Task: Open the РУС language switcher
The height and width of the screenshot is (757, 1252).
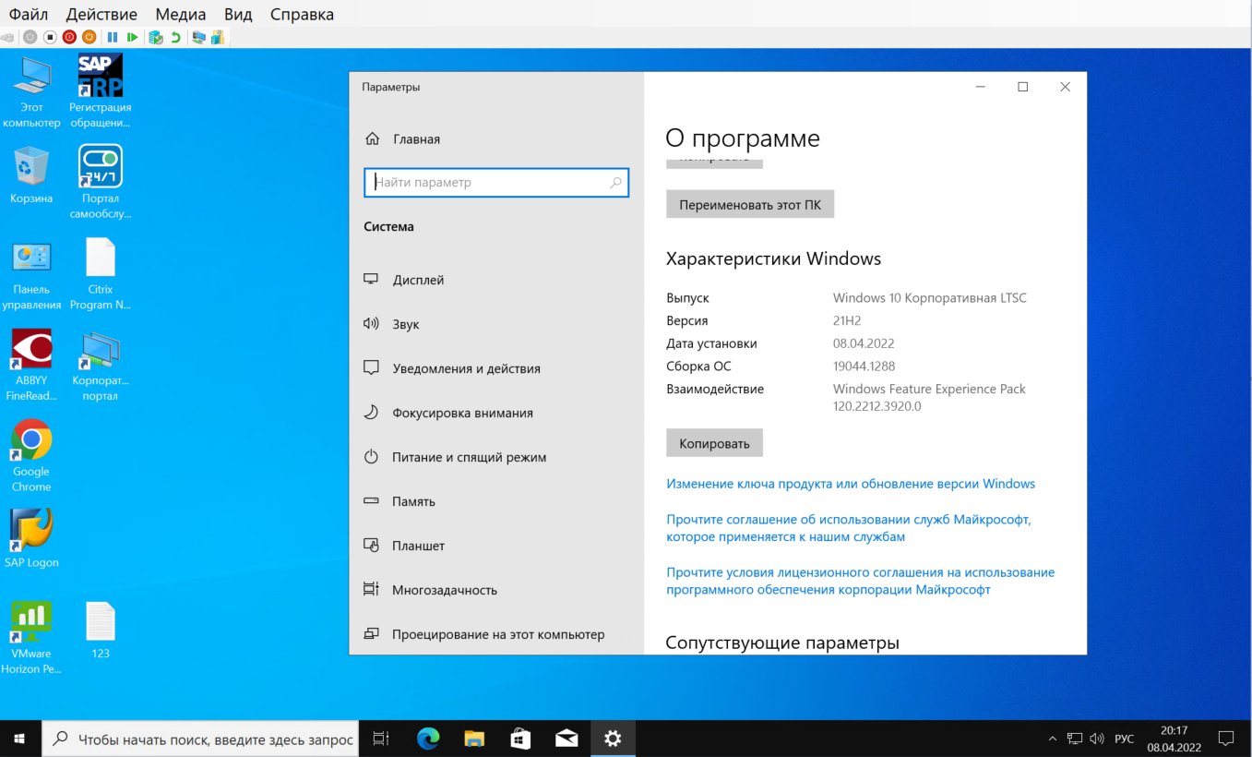Action: (x=1124, y=739)
